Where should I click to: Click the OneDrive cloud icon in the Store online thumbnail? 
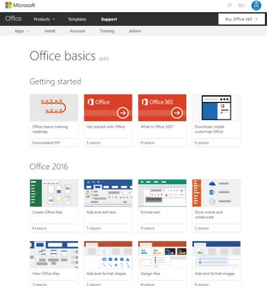212,184
